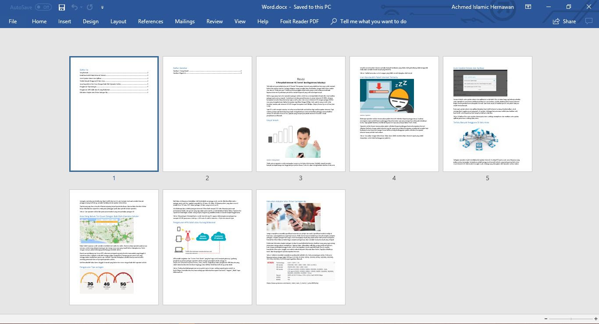Open Customize Quick Access Toolbar dropdown

coord(102,7)
